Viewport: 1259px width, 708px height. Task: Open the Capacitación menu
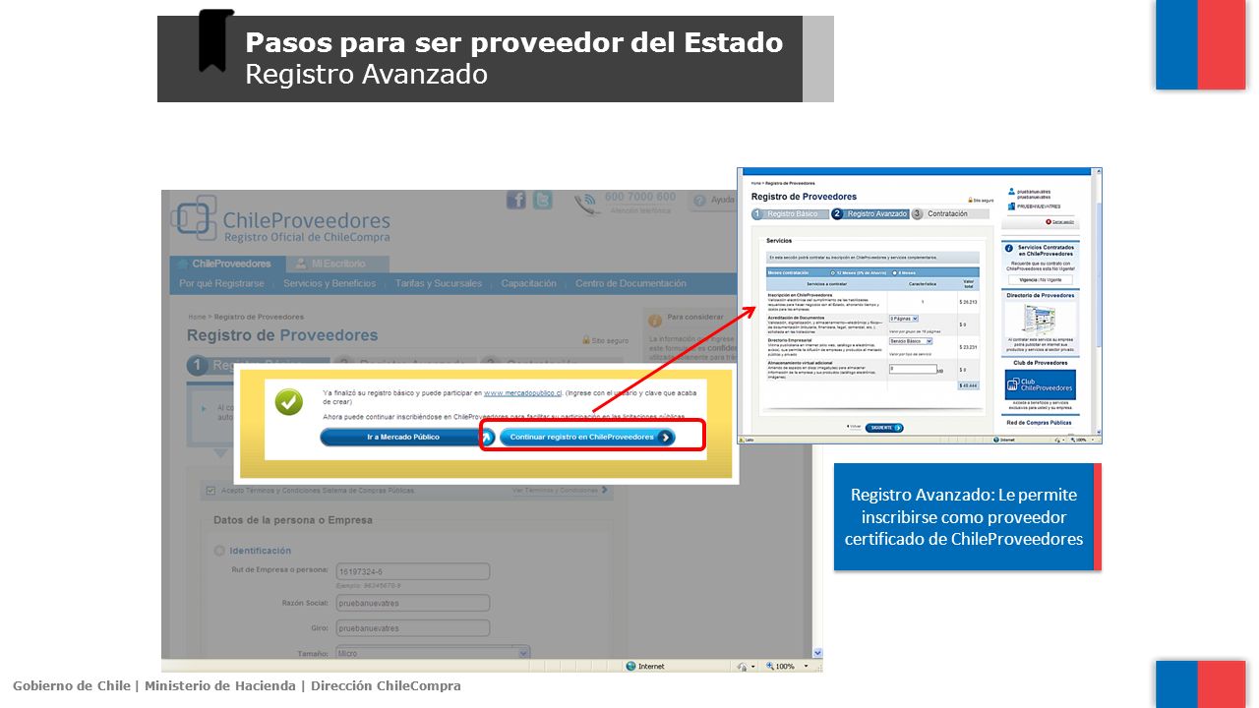click(x=528, y=284)
